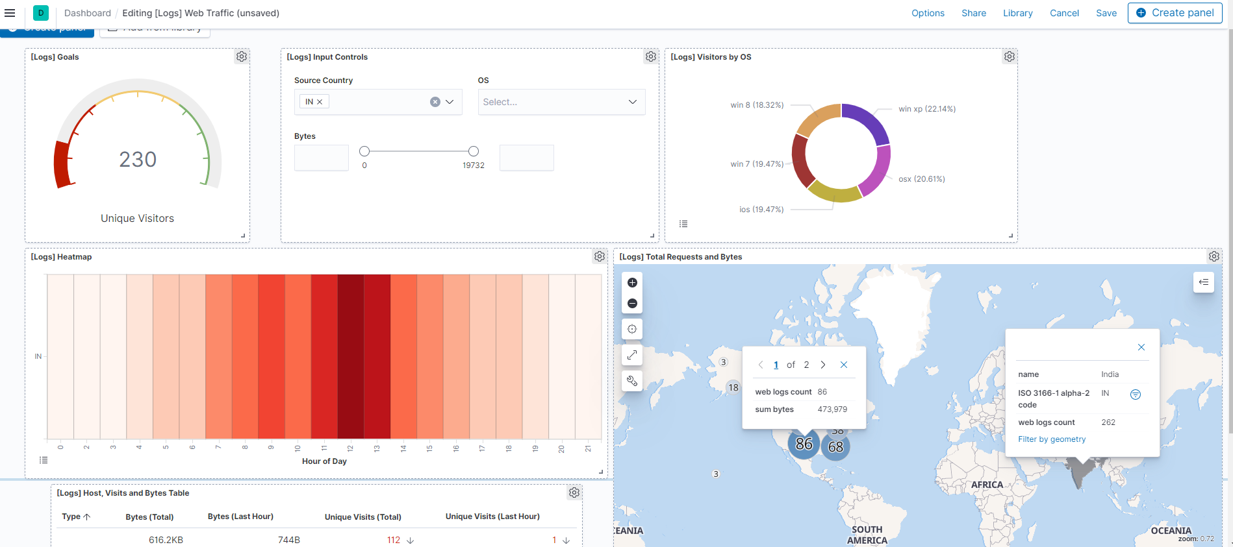Image resolution: width=1233 pixels, height=547 pixels.
Task: Expand the Source Country dropdown arrow
Action: tap(450, 102)
